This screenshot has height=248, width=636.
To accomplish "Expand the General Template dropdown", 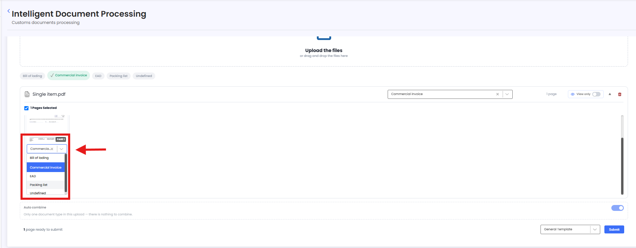I will click(595, 229).
